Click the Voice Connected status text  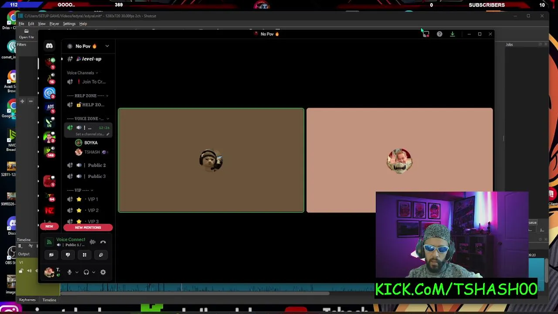click(x=71, y=239)
